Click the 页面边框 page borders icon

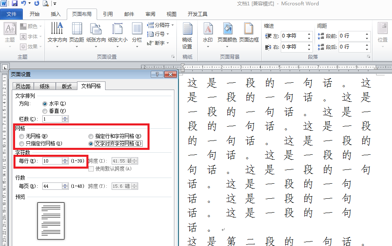(249, 28)
